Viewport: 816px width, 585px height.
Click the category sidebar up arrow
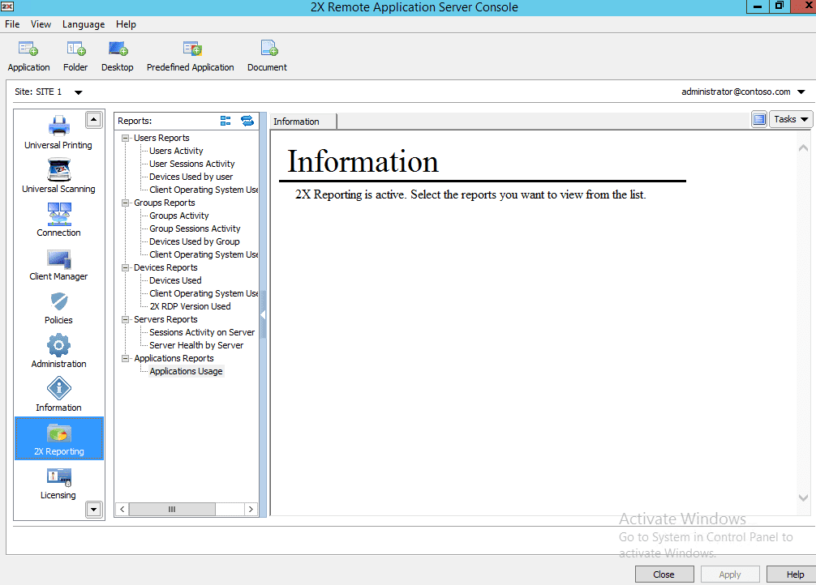pos(93,120)
